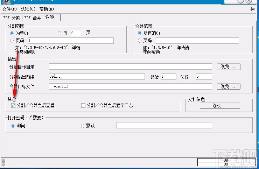Click the 打开密码（若需要） group label

pyautogui.click(x=26, y=118)
